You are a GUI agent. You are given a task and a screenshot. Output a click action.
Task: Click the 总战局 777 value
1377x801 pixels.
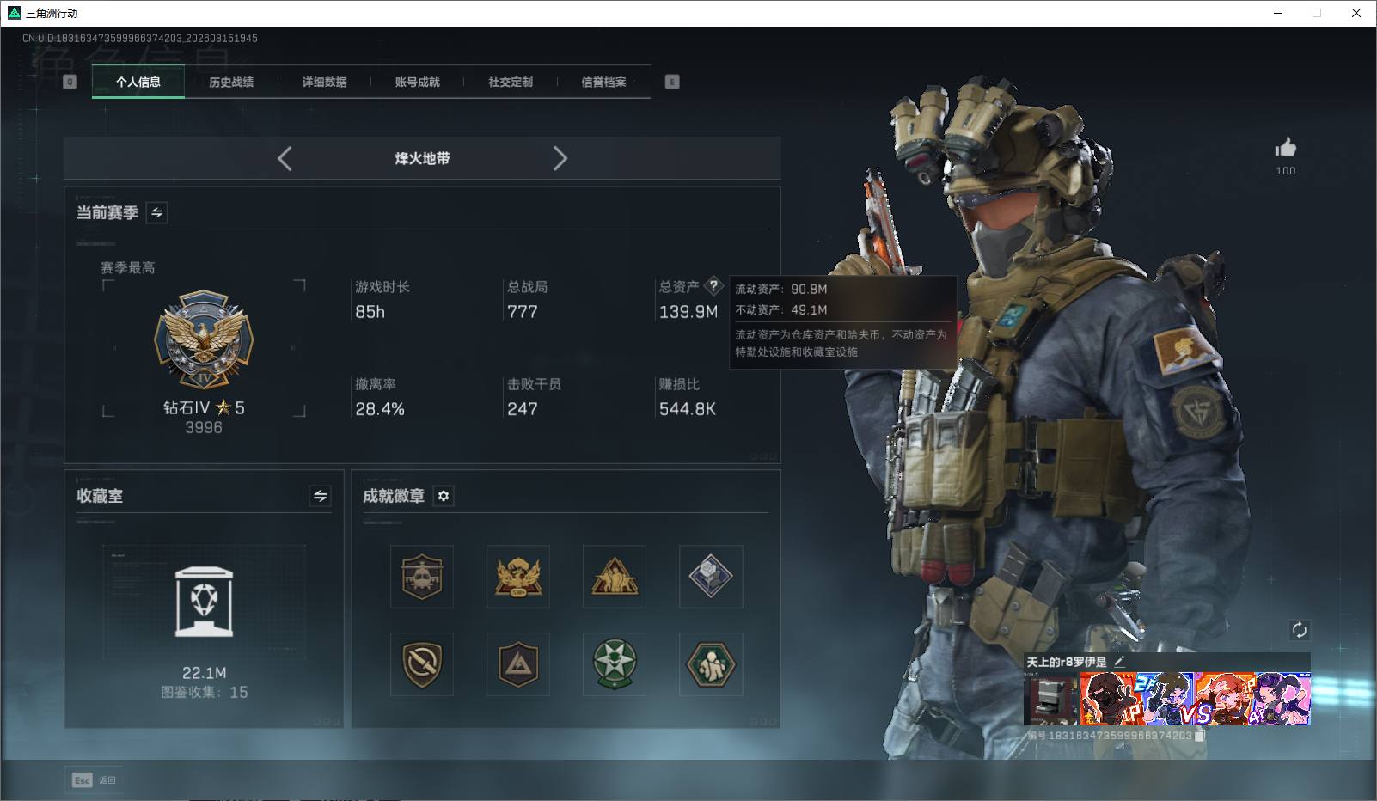[x=523, y=312]
